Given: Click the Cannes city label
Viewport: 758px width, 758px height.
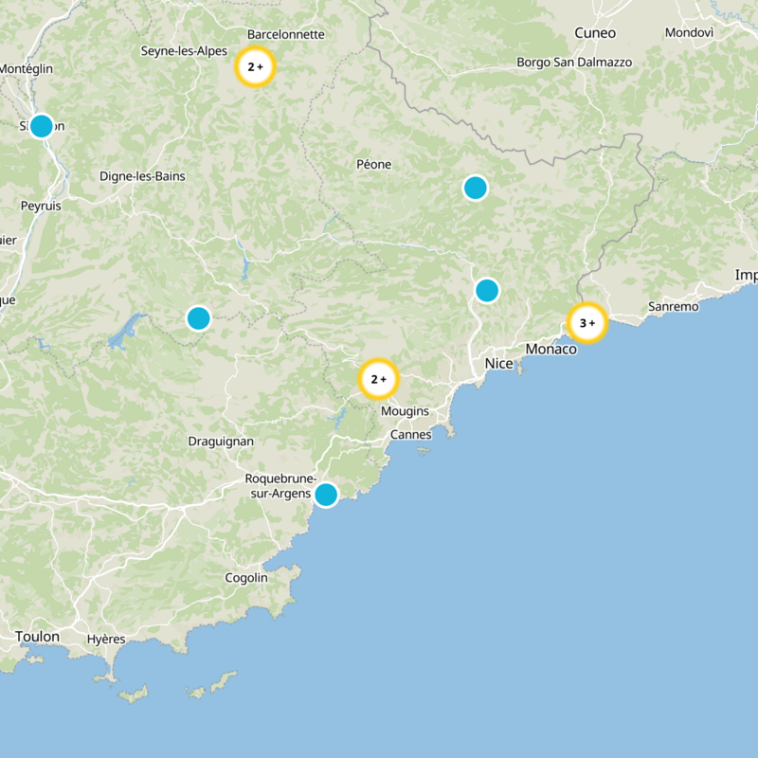Looking at the screenshot, I should tap(411, 435).
